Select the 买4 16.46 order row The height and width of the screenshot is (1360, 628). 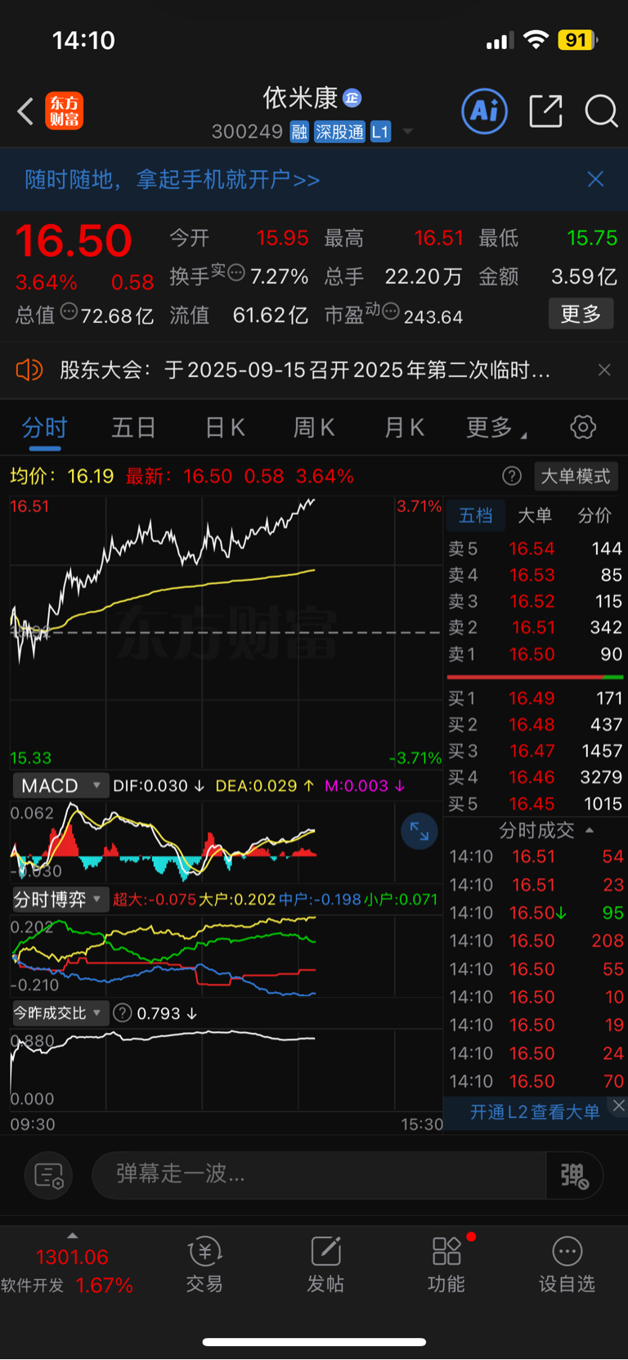pyautogui.click(x=535, y=777)
